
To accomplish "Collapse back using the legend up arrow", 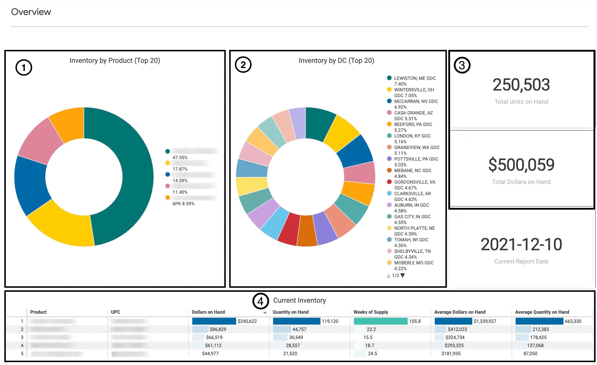I will pos(388,276).
